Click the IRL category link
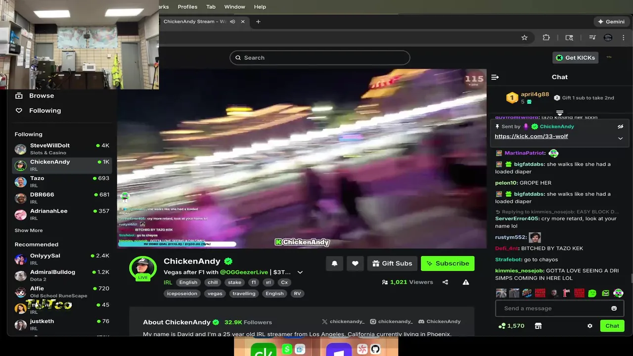 point(168,282)
